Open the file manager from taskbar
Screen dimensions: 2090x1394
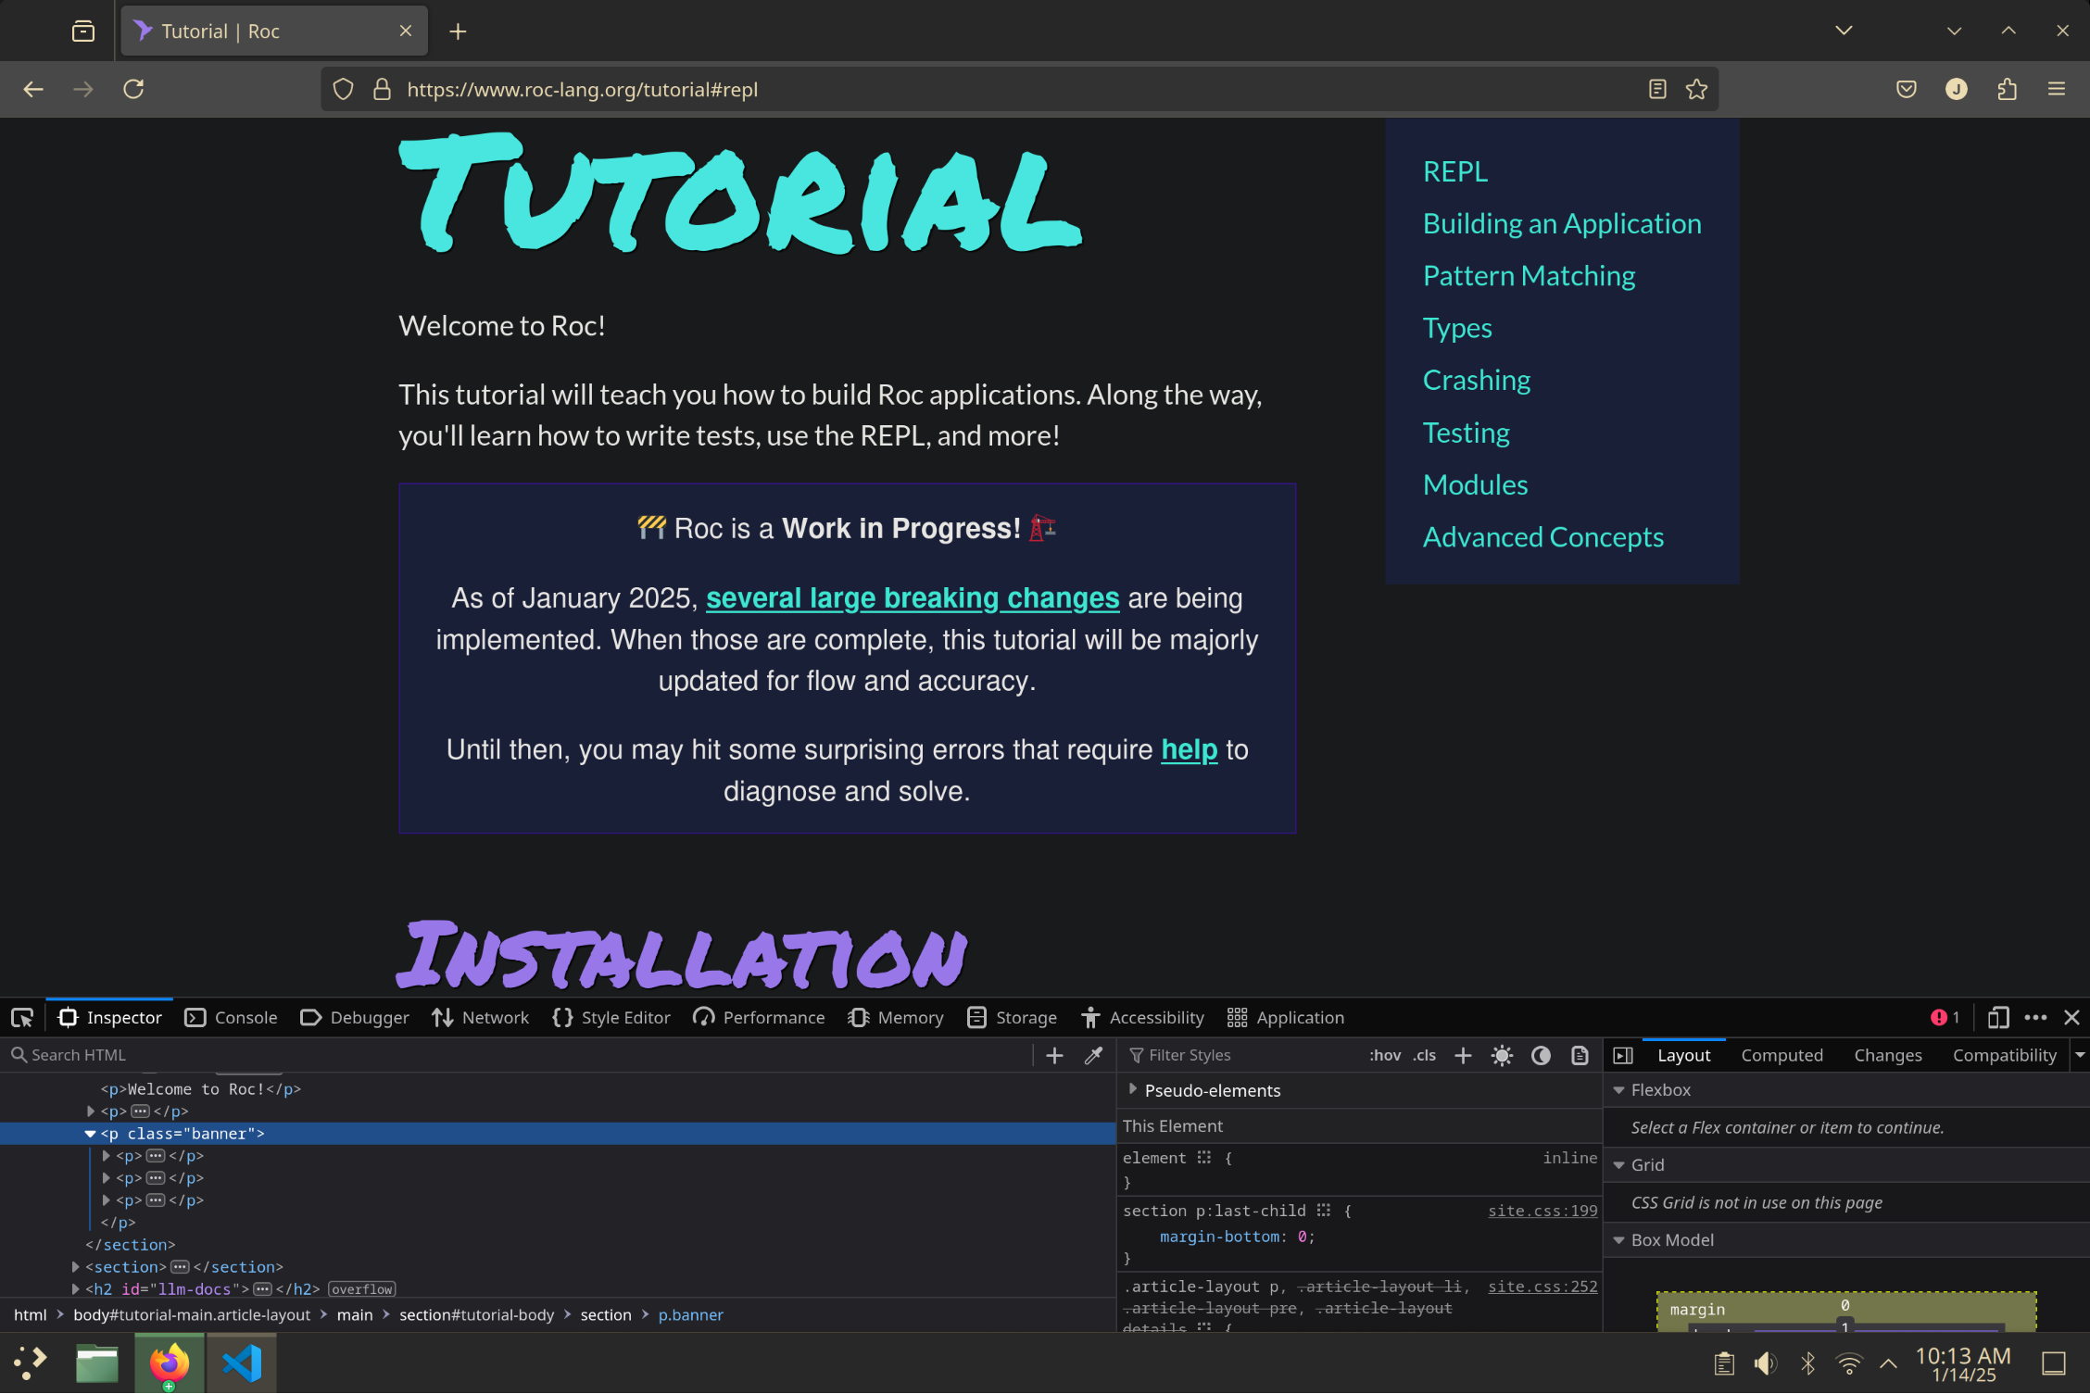97,1364
